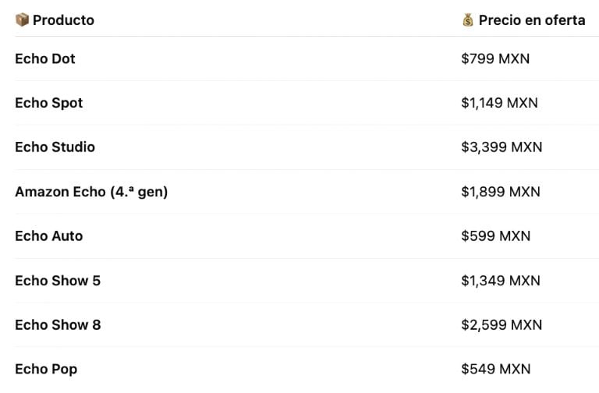The height and width of the screenshot is (393, 599).
Task: Select the Echo Auto product name
Action: pos(49,236)
